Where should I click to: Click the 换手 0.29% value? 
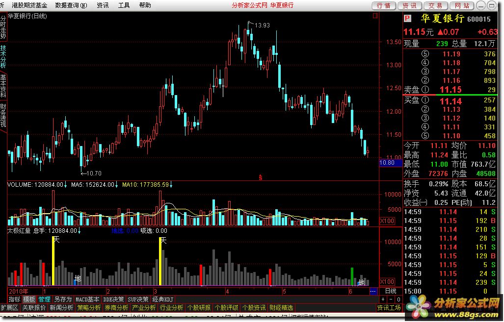click(x=438, y=184)
